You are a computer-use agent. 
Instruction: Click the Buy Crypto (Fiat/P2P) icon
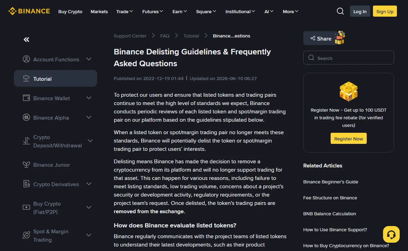point(26,207)
